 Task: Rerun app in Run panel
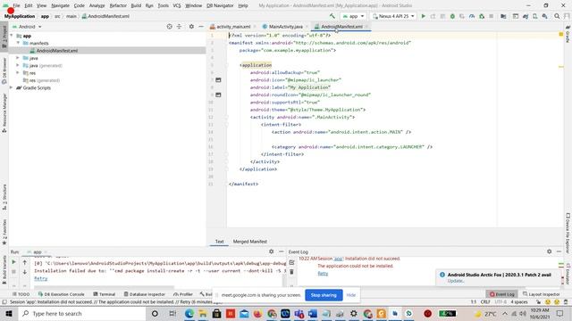pyautogui.click(x=14, y=262)
